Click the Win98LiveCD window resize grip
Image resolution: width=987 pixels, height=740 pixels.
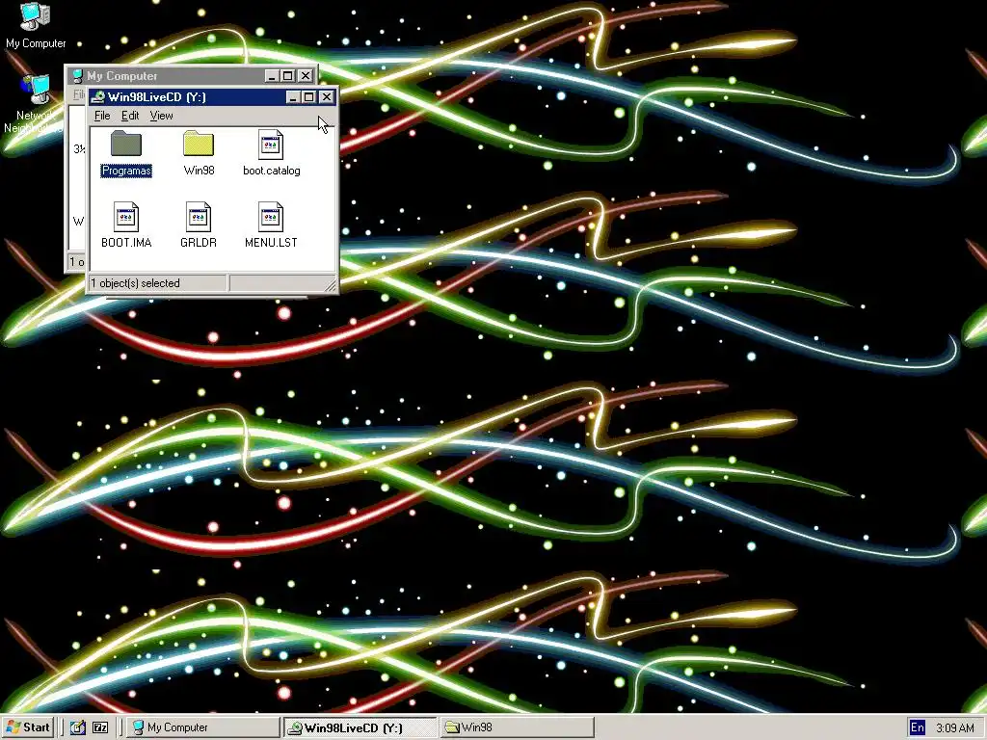[x=331, y=286]
